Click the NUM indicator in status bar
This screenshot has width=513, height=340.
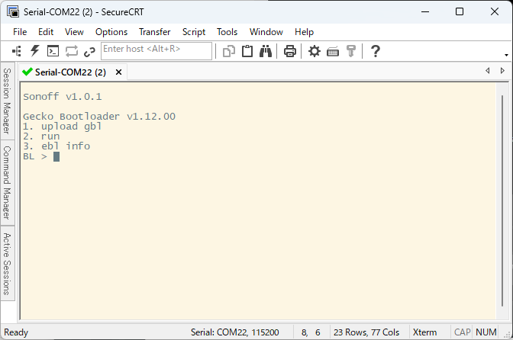tap(486, 332)
